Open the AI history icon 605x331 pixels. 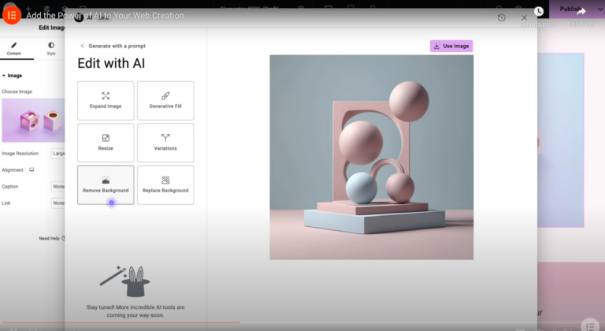point(501,18)
